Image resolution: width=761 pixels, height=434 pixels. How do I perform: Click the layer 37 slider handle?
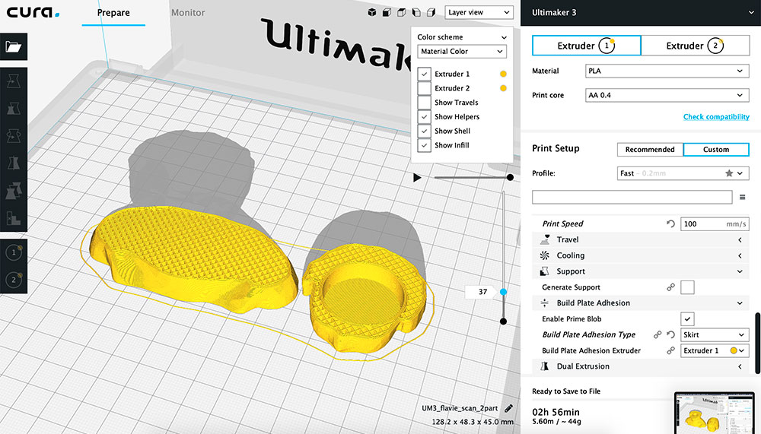pos(503,292)
